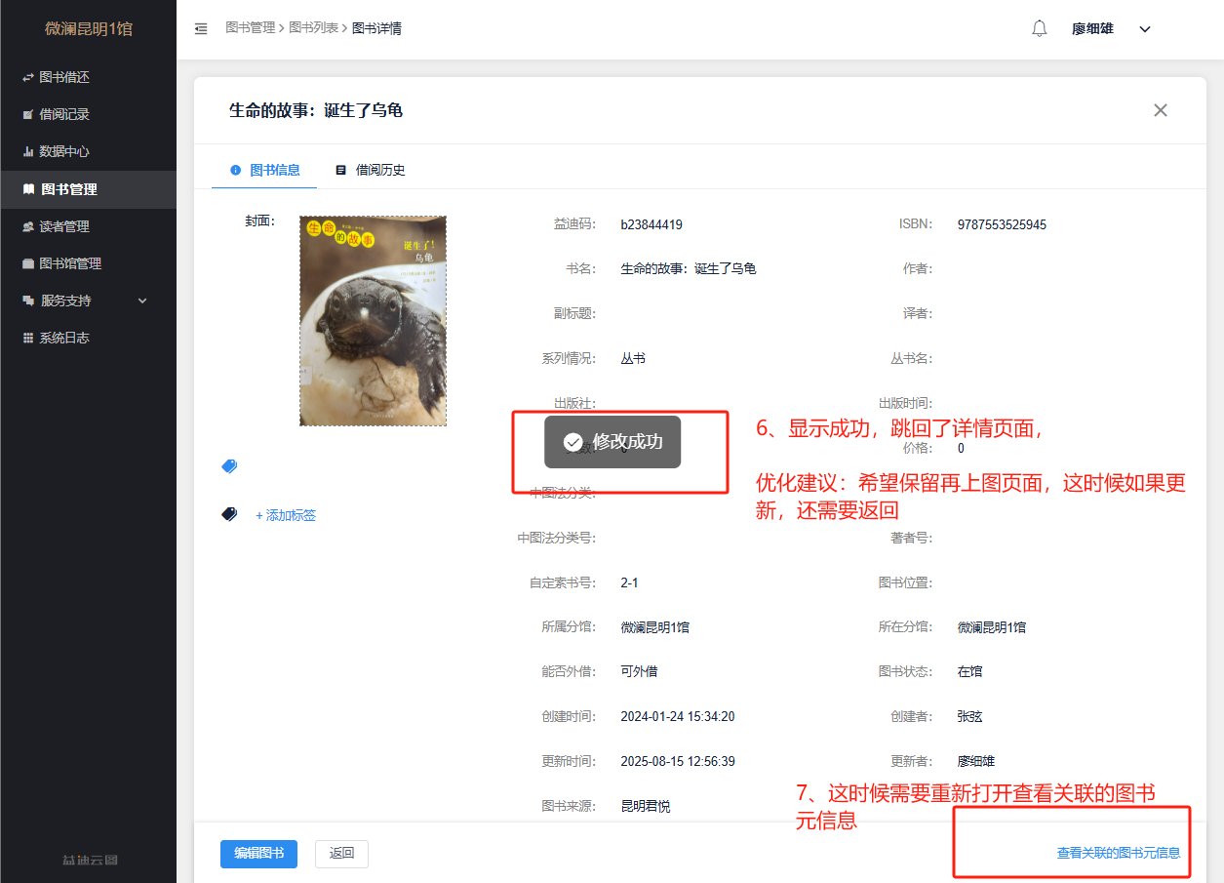
Task: Open 图书借还 in the sidebar
Action: [x=64, y=77]
